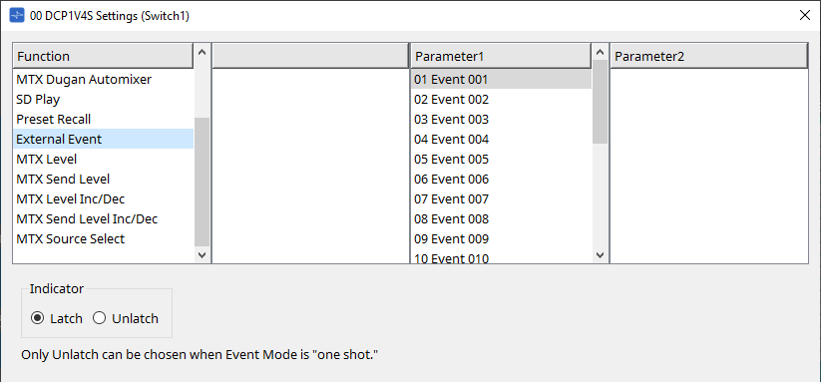This screenshot has width=821, height=382.
Task: Click the Parameter1 scrollbar thumb
Action: pos(601,102)
